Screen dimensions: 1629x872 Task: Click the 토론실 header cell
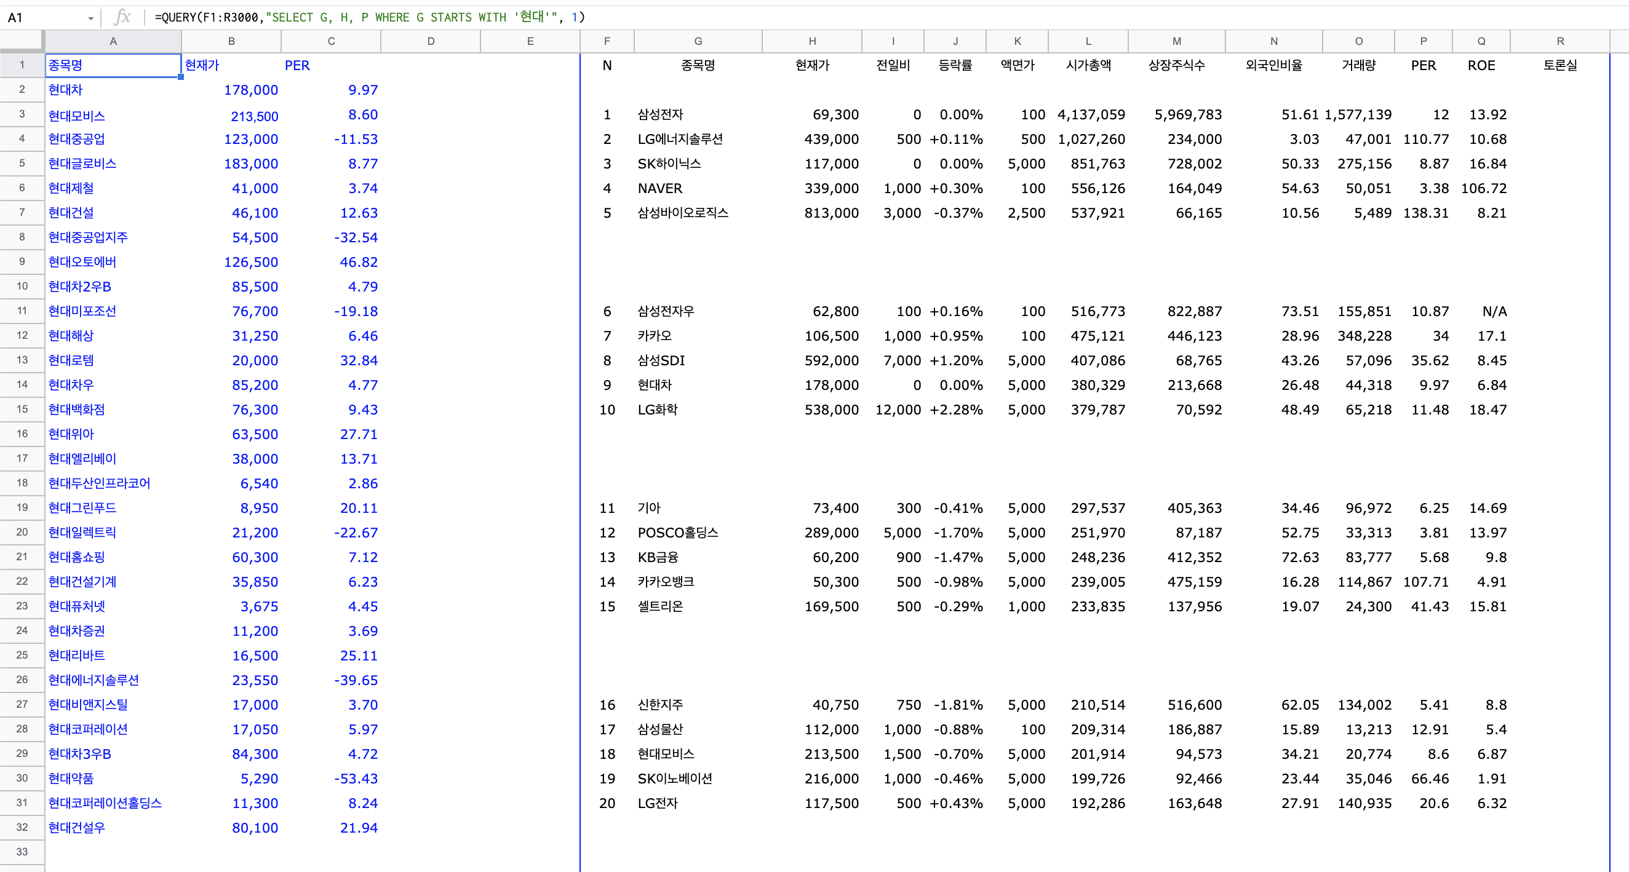pyautogui.click(x=1559, y=65)
